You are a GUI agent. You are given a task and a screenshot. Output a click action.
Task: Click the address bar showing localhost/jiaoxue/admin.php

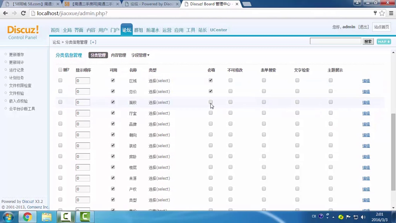(201, 13)
